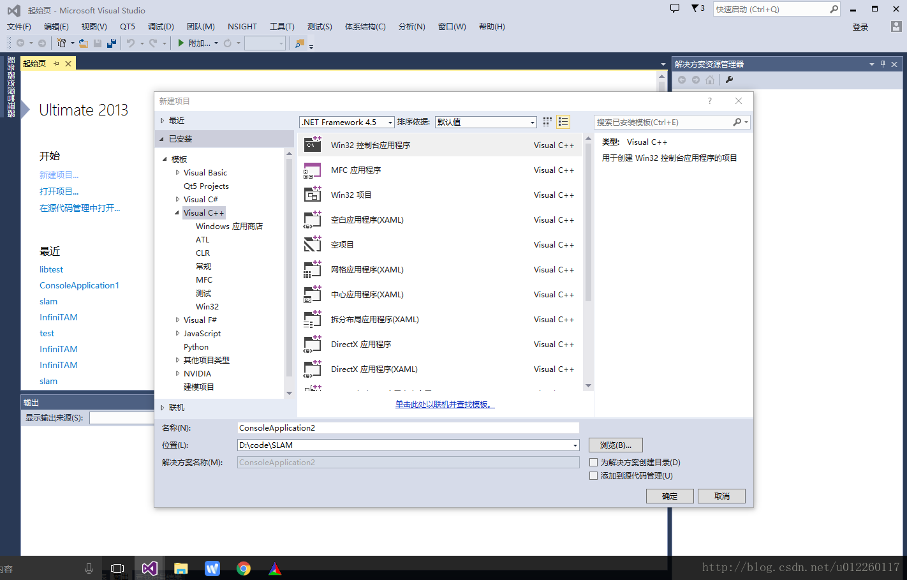This screenshot has height=580, width=907.
Task: Pin the Start Page tab
Action: (x=56, y=63)
